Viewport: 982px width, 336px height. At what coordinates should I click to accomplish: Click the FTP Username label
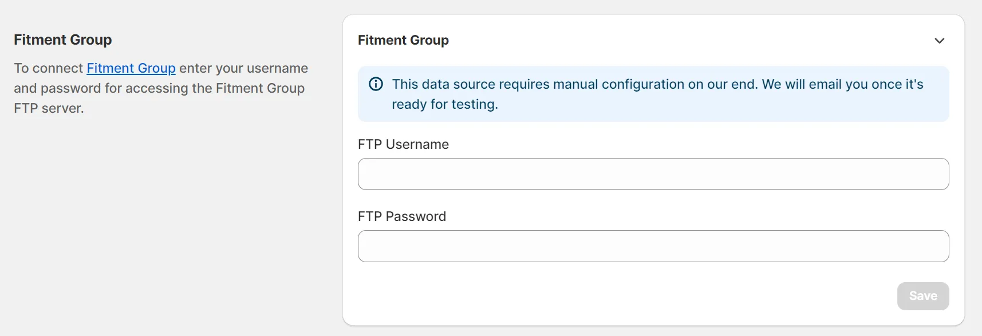pos(403,144)
